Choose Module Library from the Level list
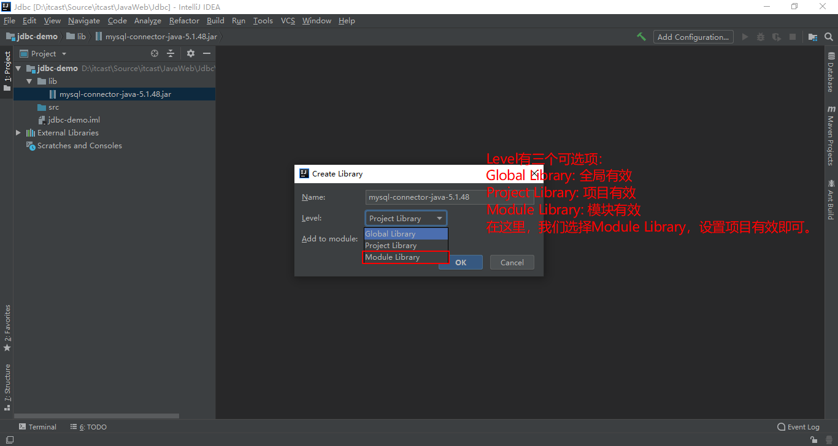 (393, 257)
